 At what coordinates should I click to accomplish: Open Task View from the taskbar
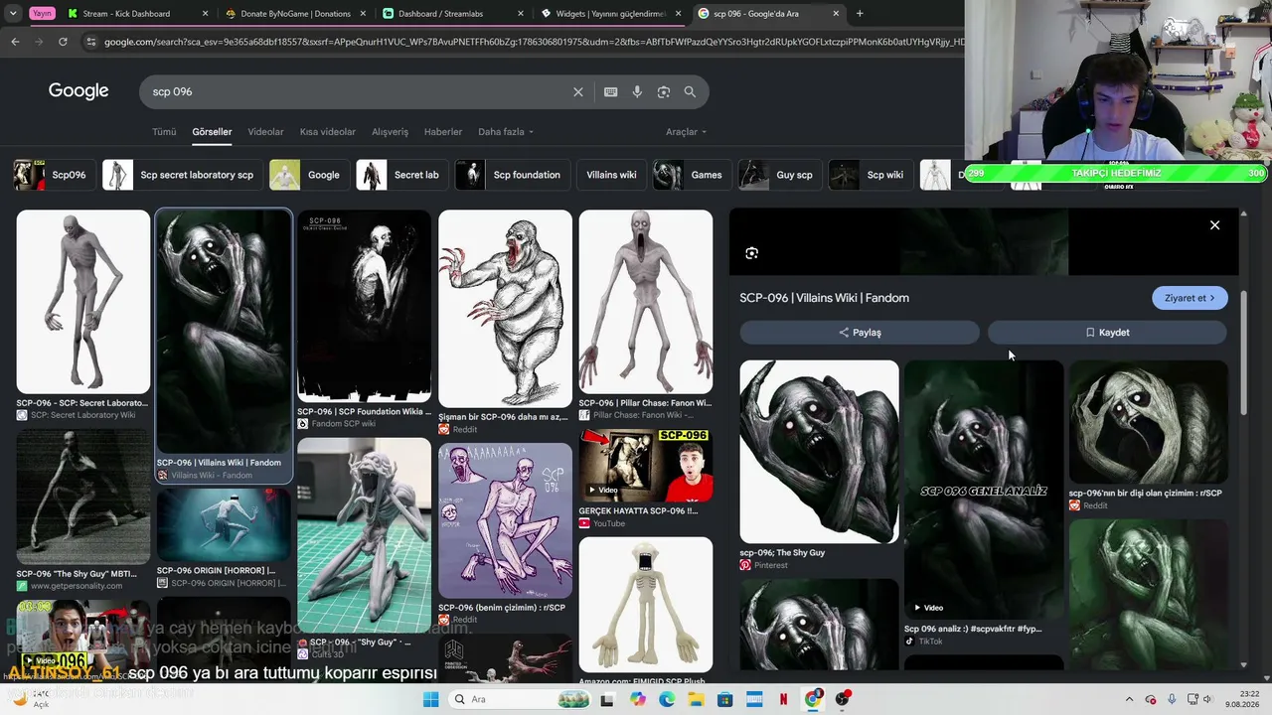pos(608,699)
